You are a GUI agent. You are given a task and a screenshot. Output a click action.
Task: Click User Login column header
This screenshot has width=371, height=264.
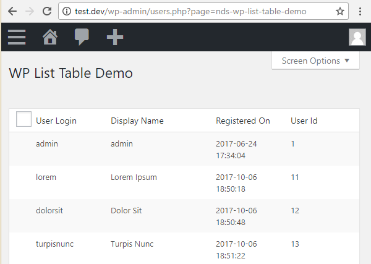tap(56, 121)
